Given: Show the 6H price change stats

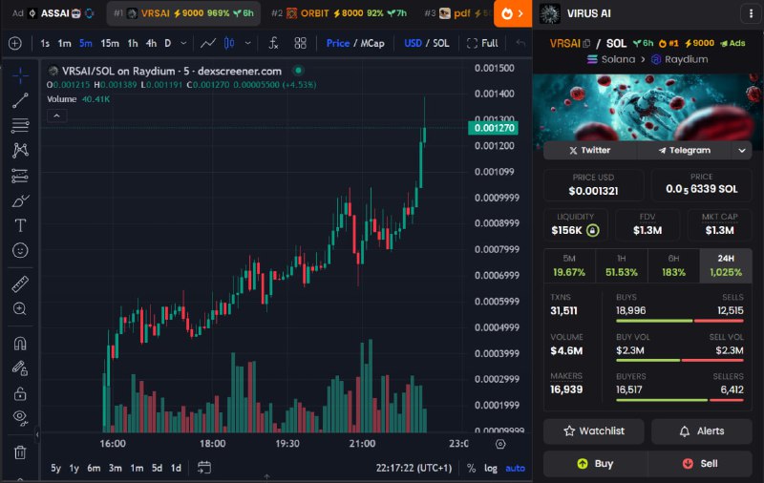Looking at the screenshot, I should tap(673, 265).
